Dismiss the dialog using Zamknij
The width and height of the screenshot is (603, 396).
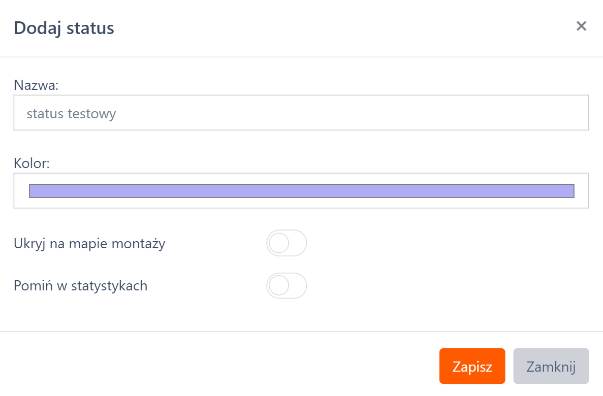click(551, 366)
